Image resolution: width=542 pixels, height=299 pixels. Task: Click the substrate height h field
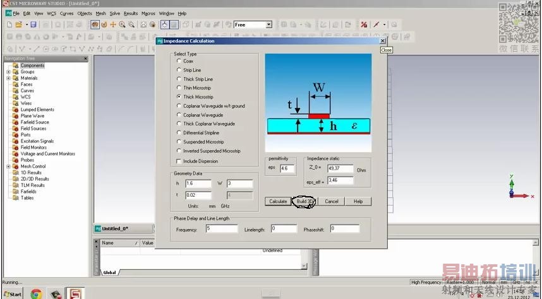point(198,184)
